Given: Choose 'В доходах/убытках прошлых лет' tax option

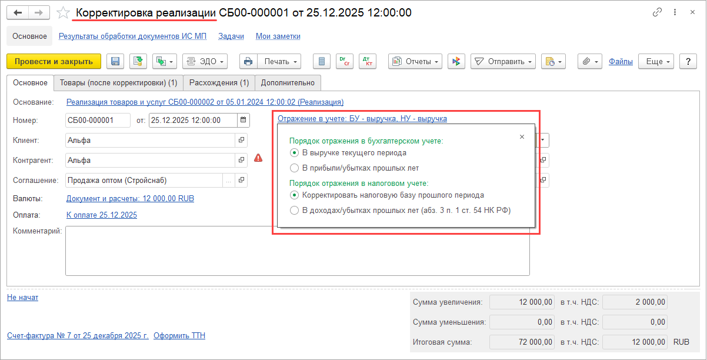Looking at the screenshot, I should pos(294,210).
